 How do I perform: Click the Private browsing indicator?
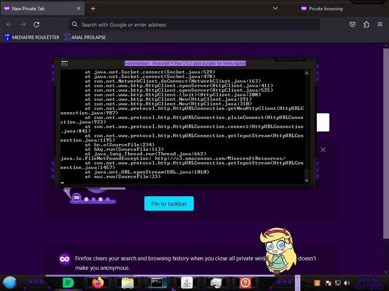tap(322, 9)
